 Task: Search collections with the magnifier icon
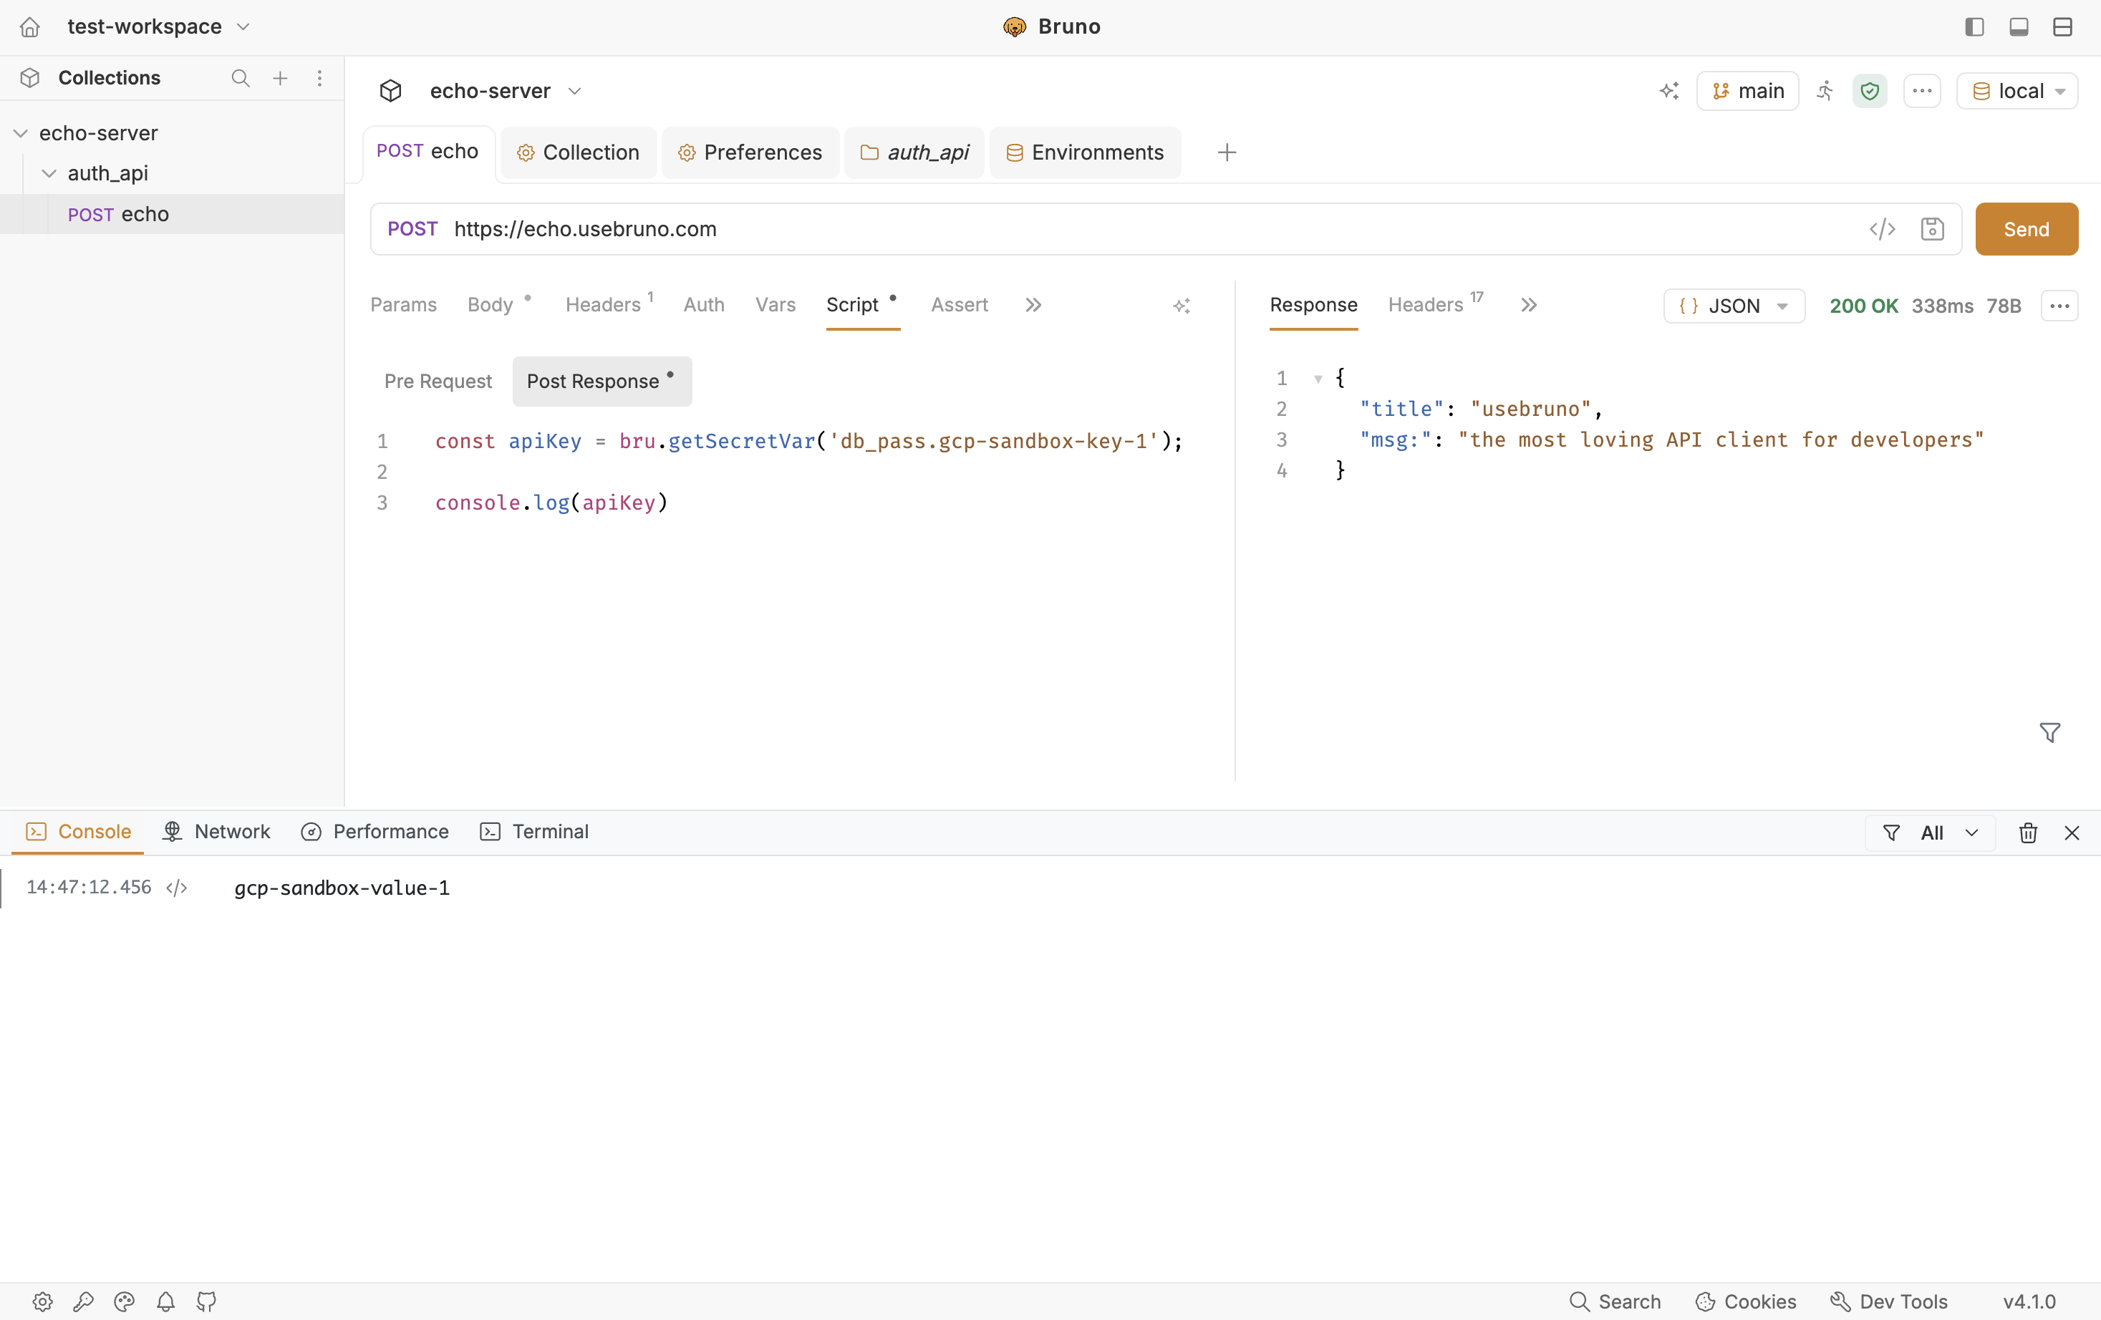coord(241,79)
